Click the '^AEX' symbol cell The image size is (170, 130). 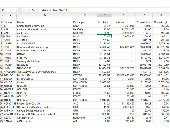10,40
